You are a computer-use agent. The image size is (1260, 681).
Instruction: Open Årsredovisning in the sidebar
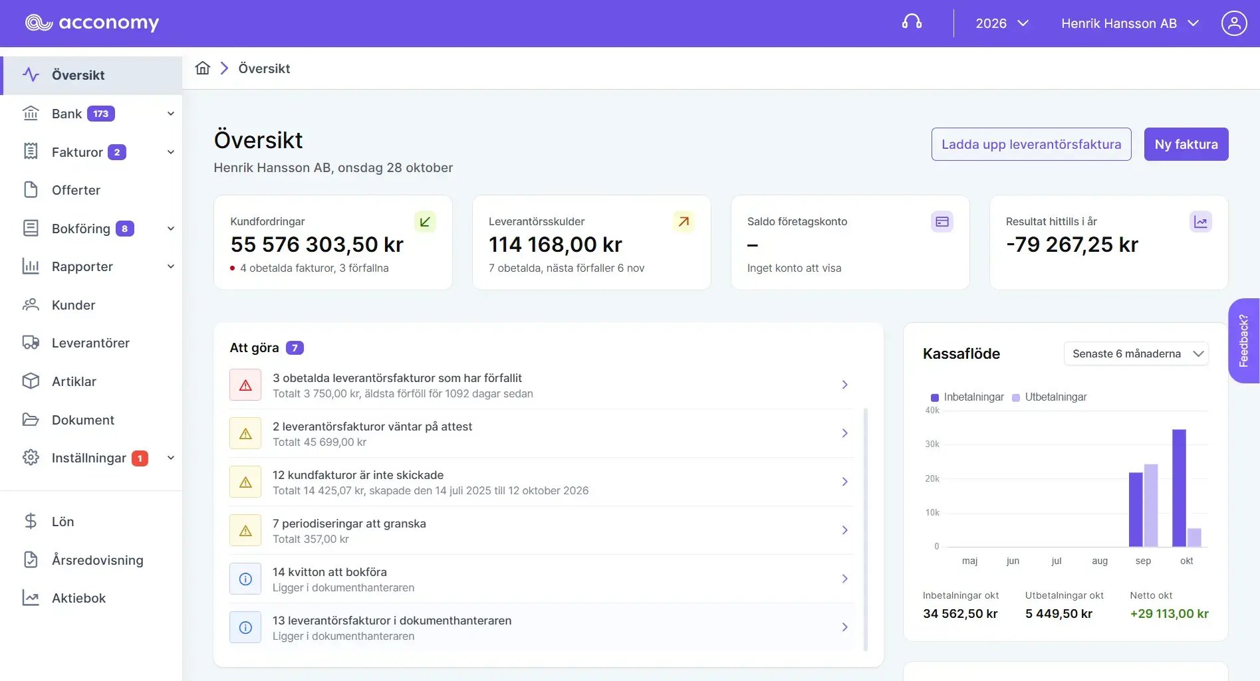click(92, 560)
